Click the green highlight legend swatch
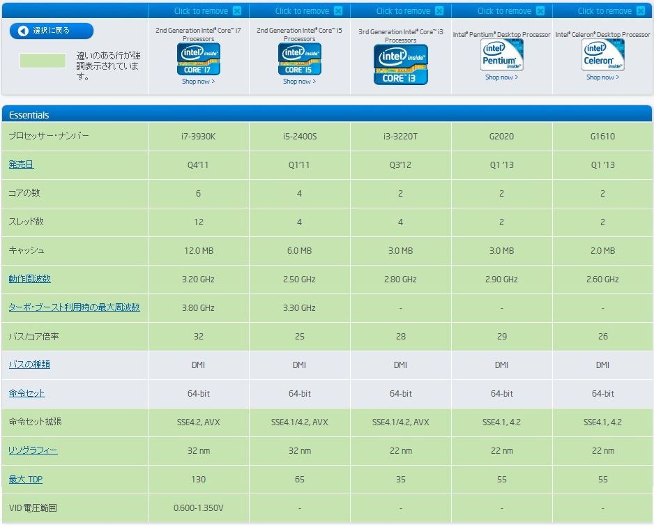Viewport: 654px width, 527px height. click(x=43, y=61)
